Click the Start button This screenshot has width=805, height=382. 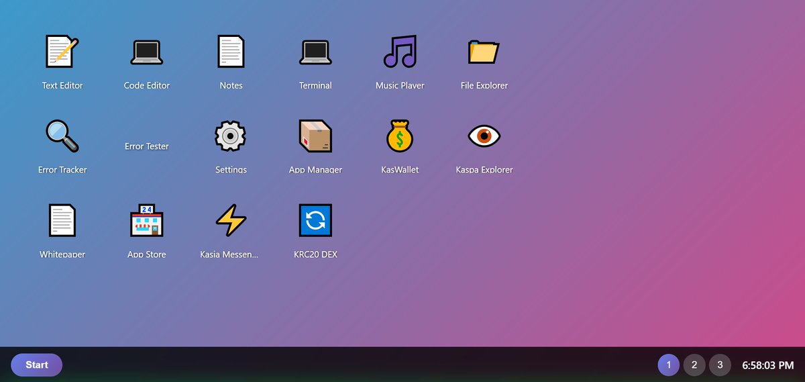(x=37, y=365)
